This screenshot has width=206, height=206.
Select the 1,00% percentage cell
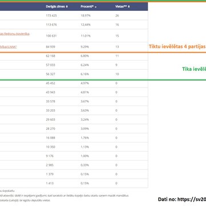(85, 156)
